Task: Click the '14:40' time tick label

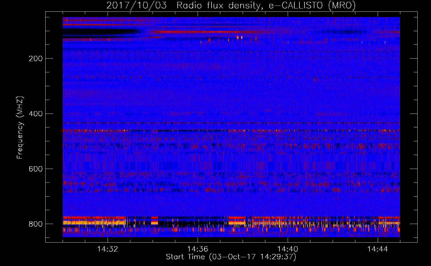Action: [x=288, y=249]
